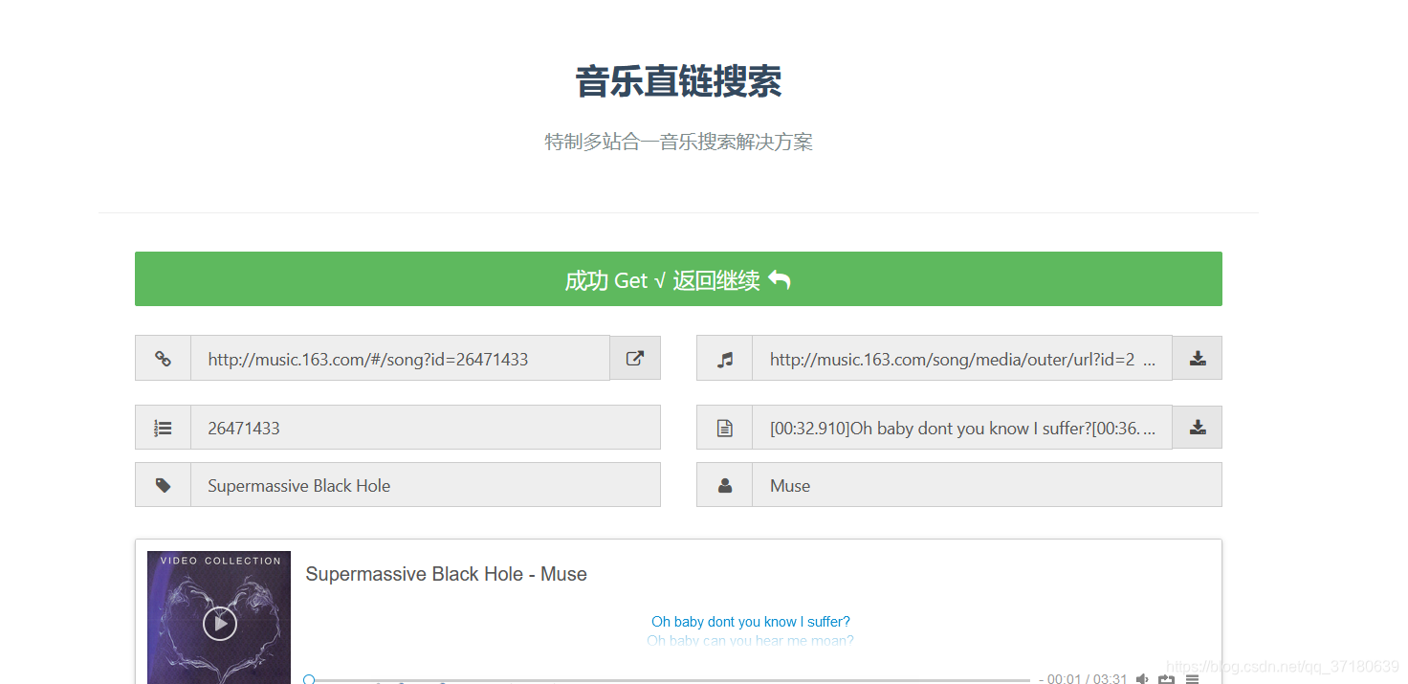Click the tag icon beside song title
Viewport: 1408px width, 684px height.
(x=163, y=485)
